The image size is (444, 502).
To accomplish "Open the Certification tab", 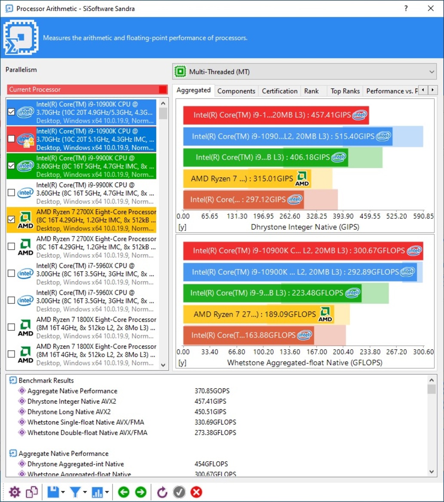I will pyautogui.click(x=279, y=91).
